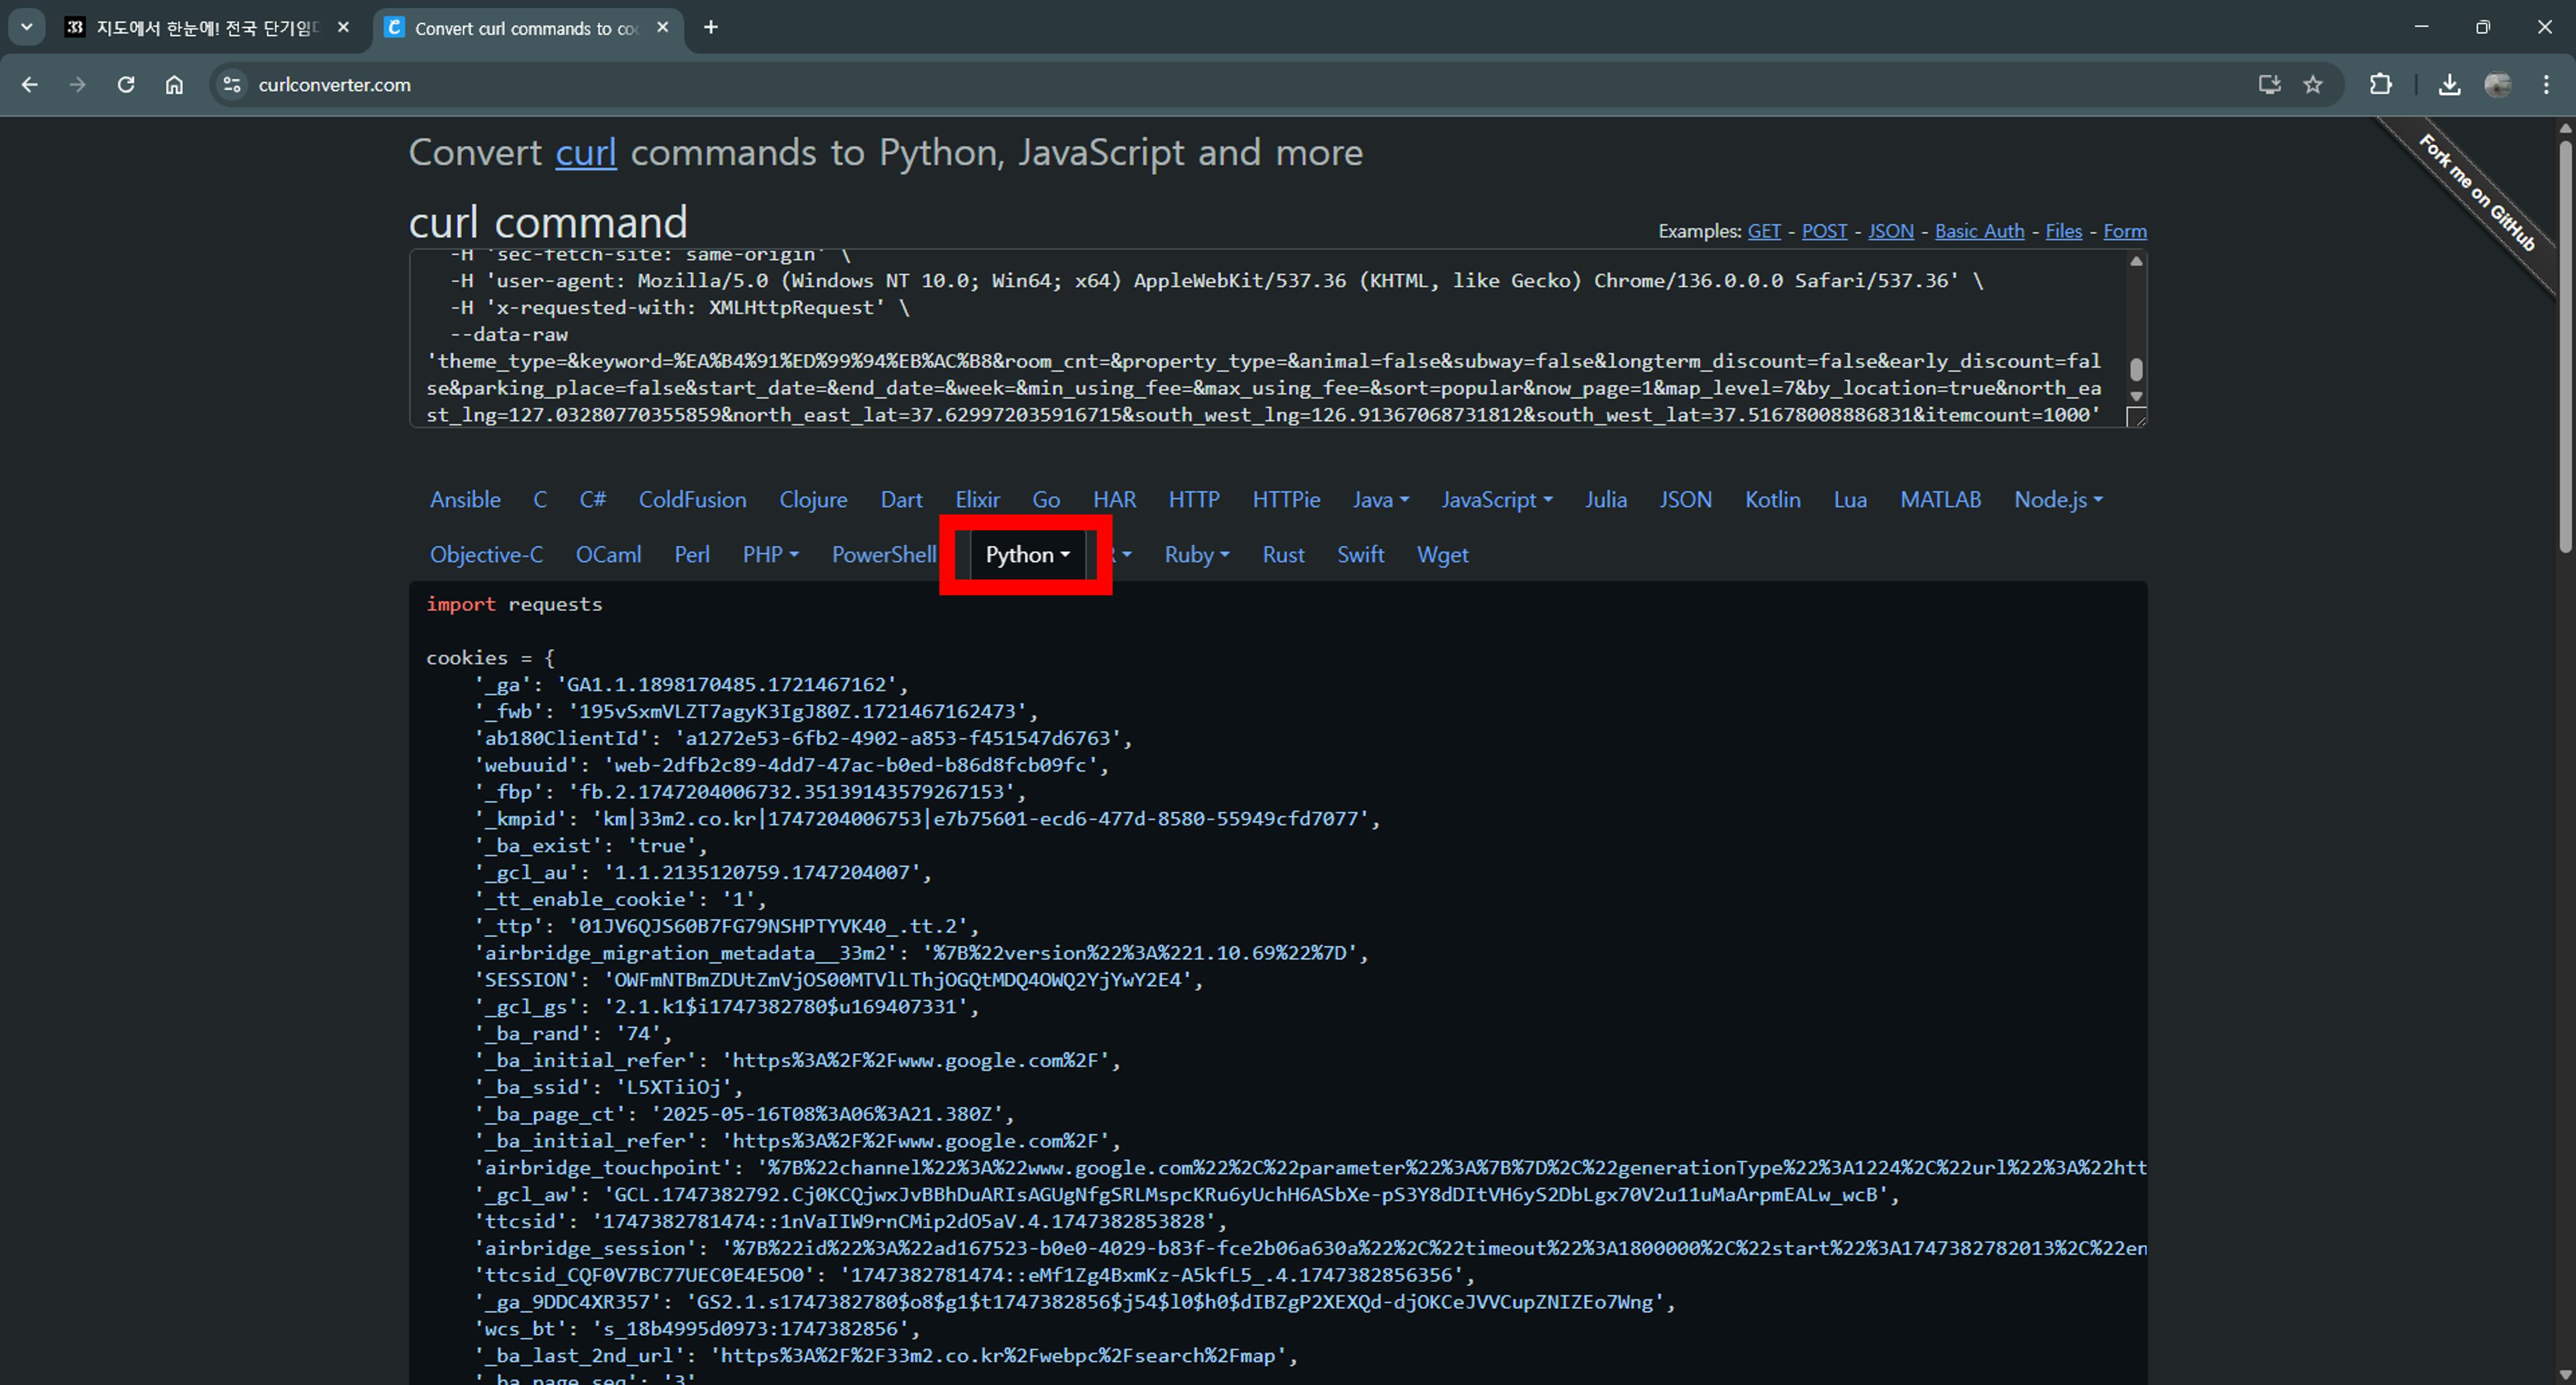Select the PowerShell language tab

click(x=884, y=555)
